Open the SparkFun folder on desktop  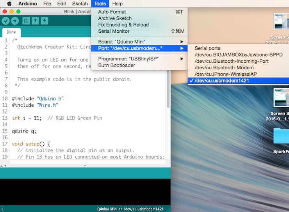point(281,136)
